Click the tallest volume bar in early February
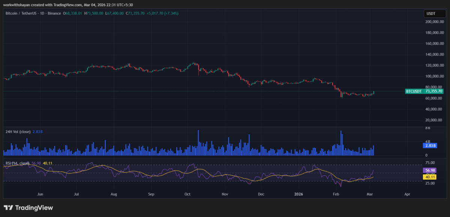 click(341, 143)
